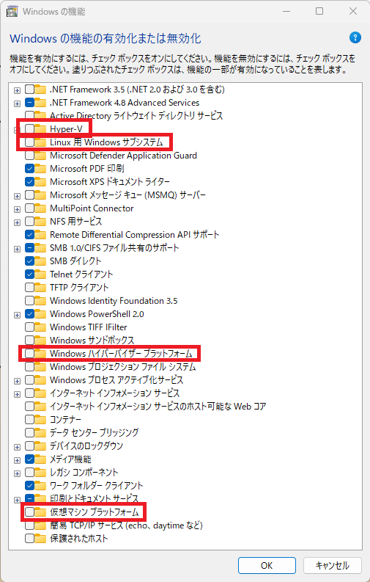The height and width of the screenshot is (582, 370).
Task: Enable the Hyper-V checkbox
Action: [29, 128]
